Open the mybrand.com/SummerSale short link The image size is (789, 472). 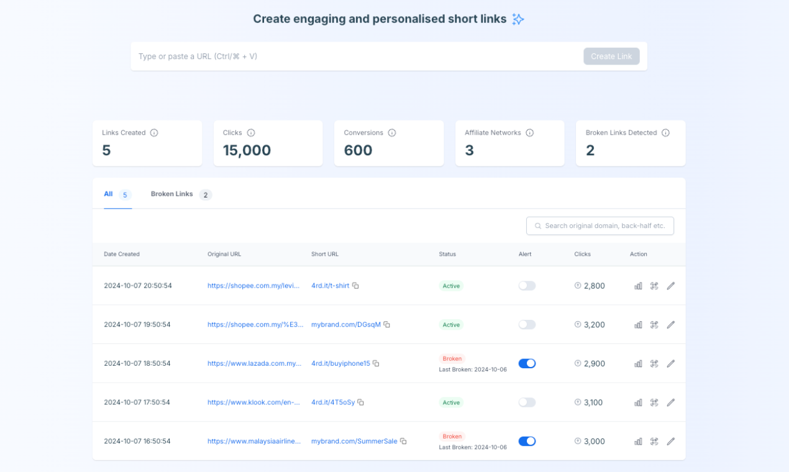click(x=354, y=441)
